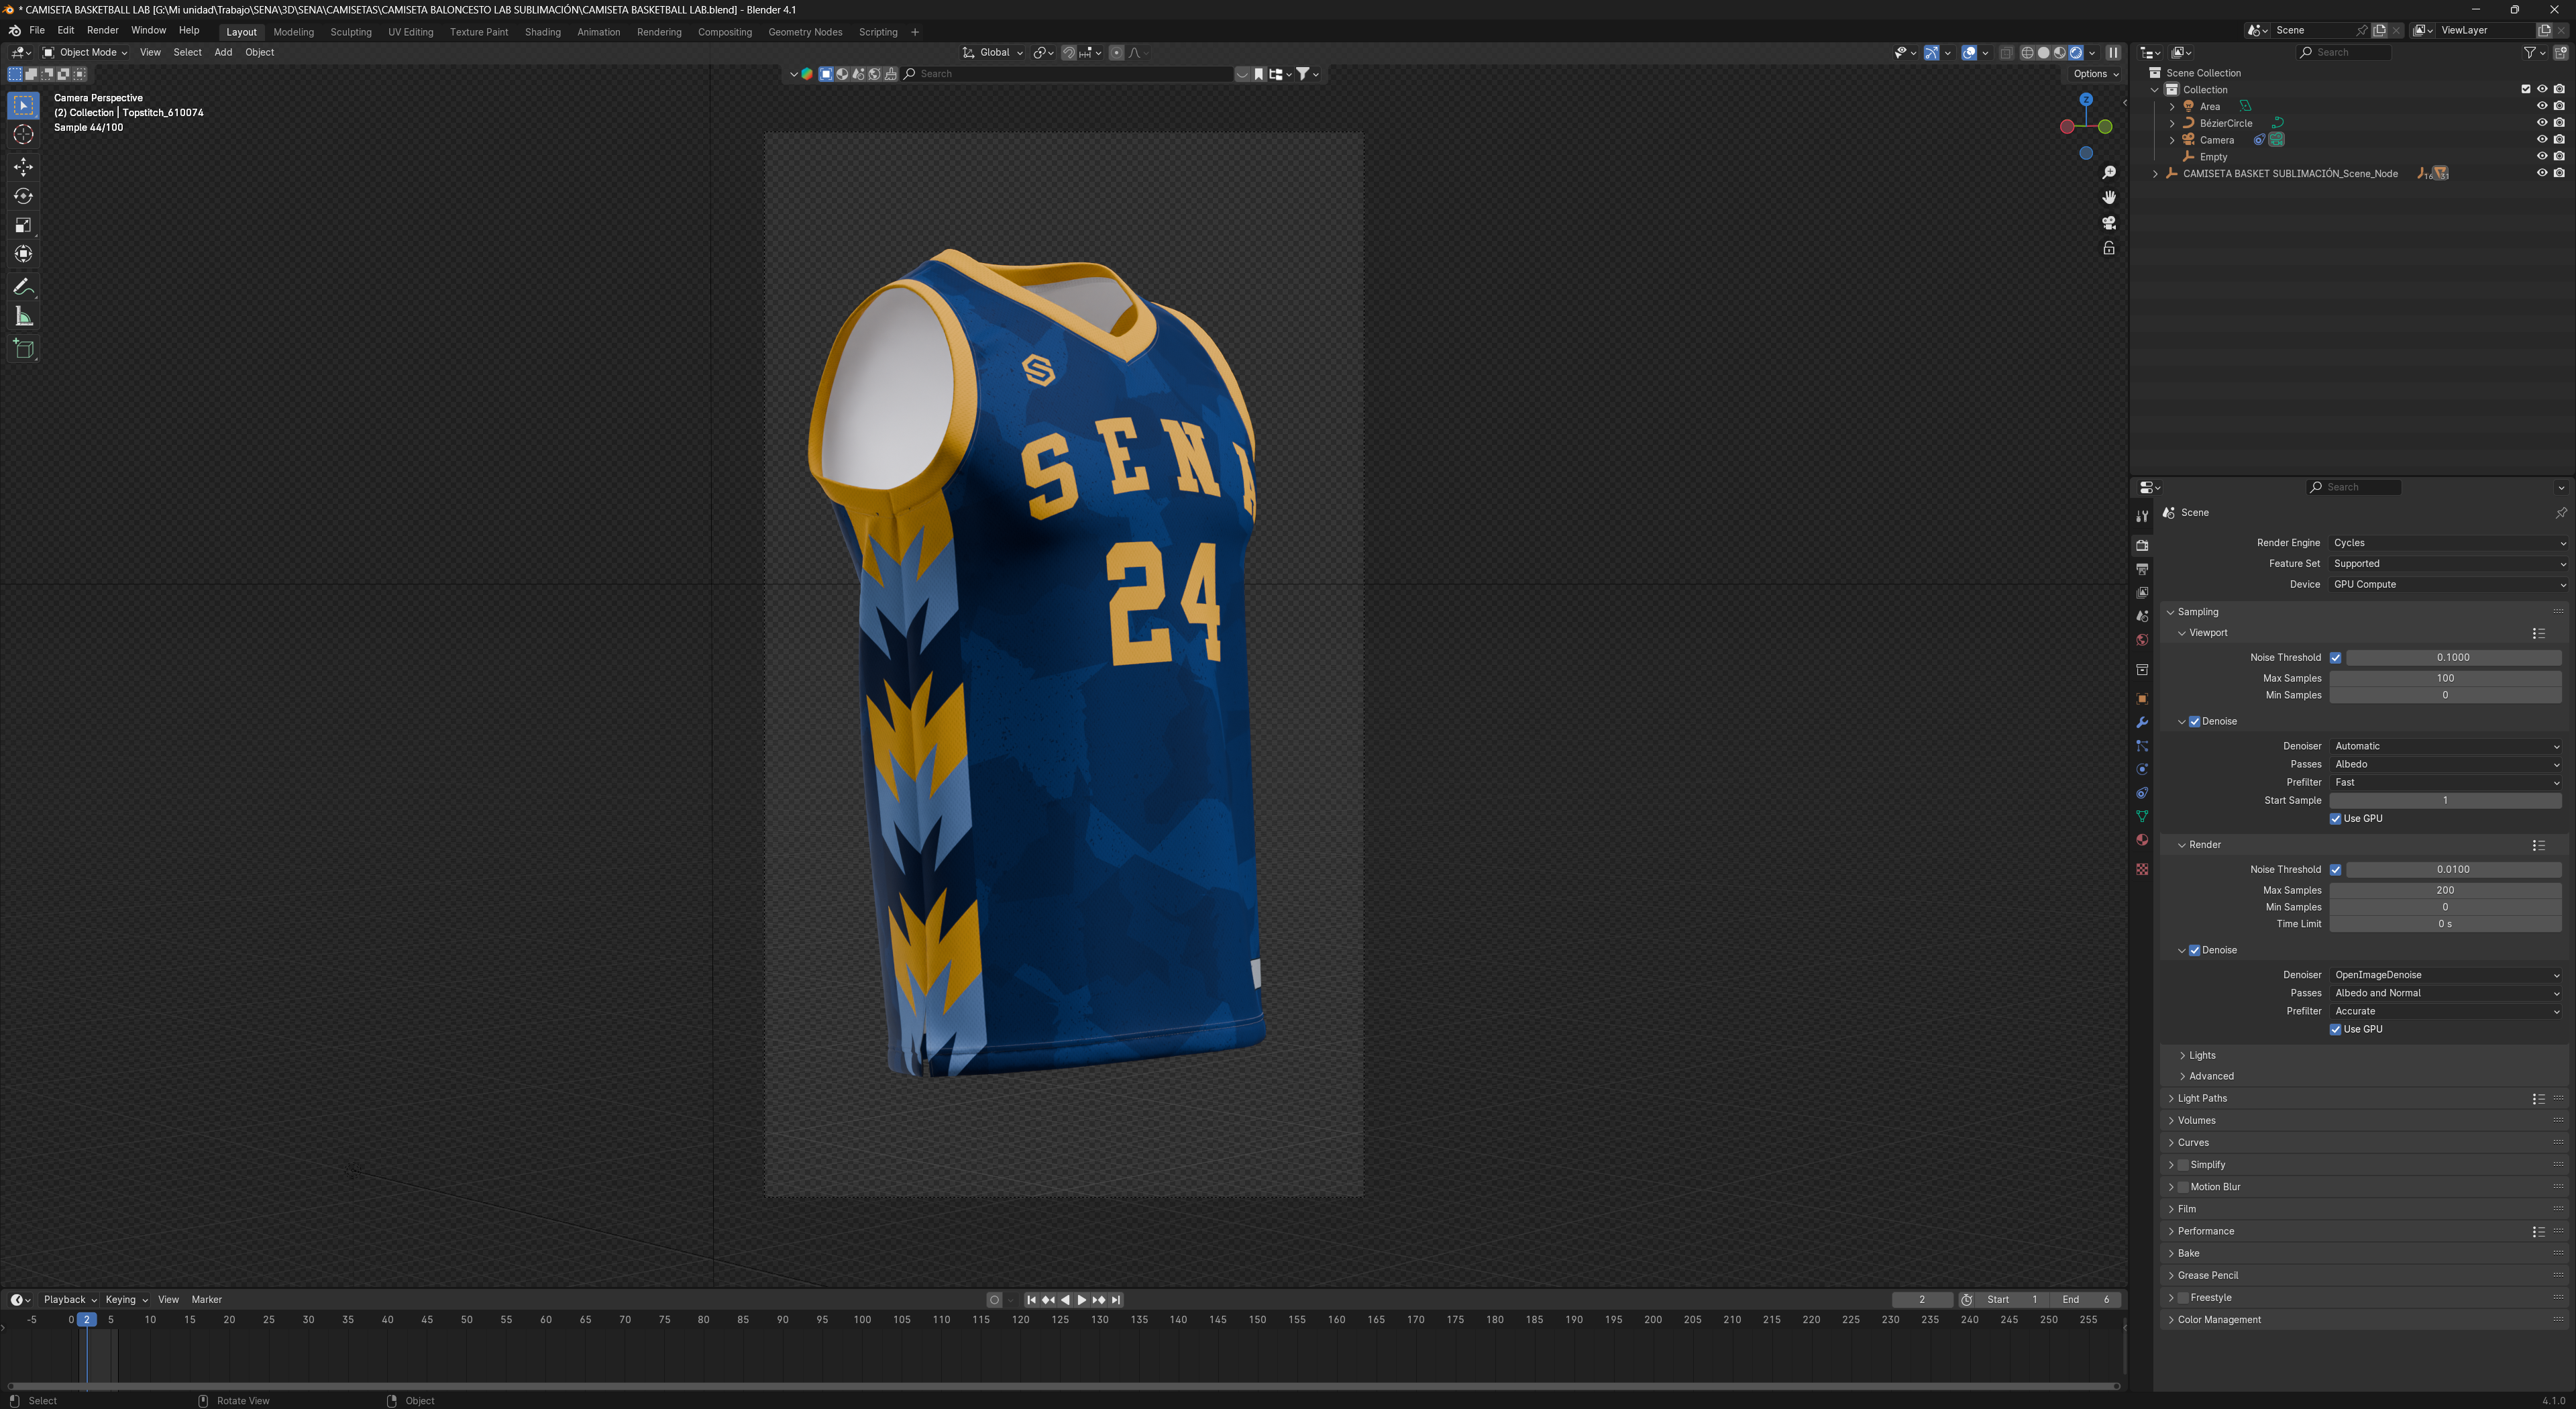Select the Cursor tool in the toolbar
2576x1409 pixels.
23,134
